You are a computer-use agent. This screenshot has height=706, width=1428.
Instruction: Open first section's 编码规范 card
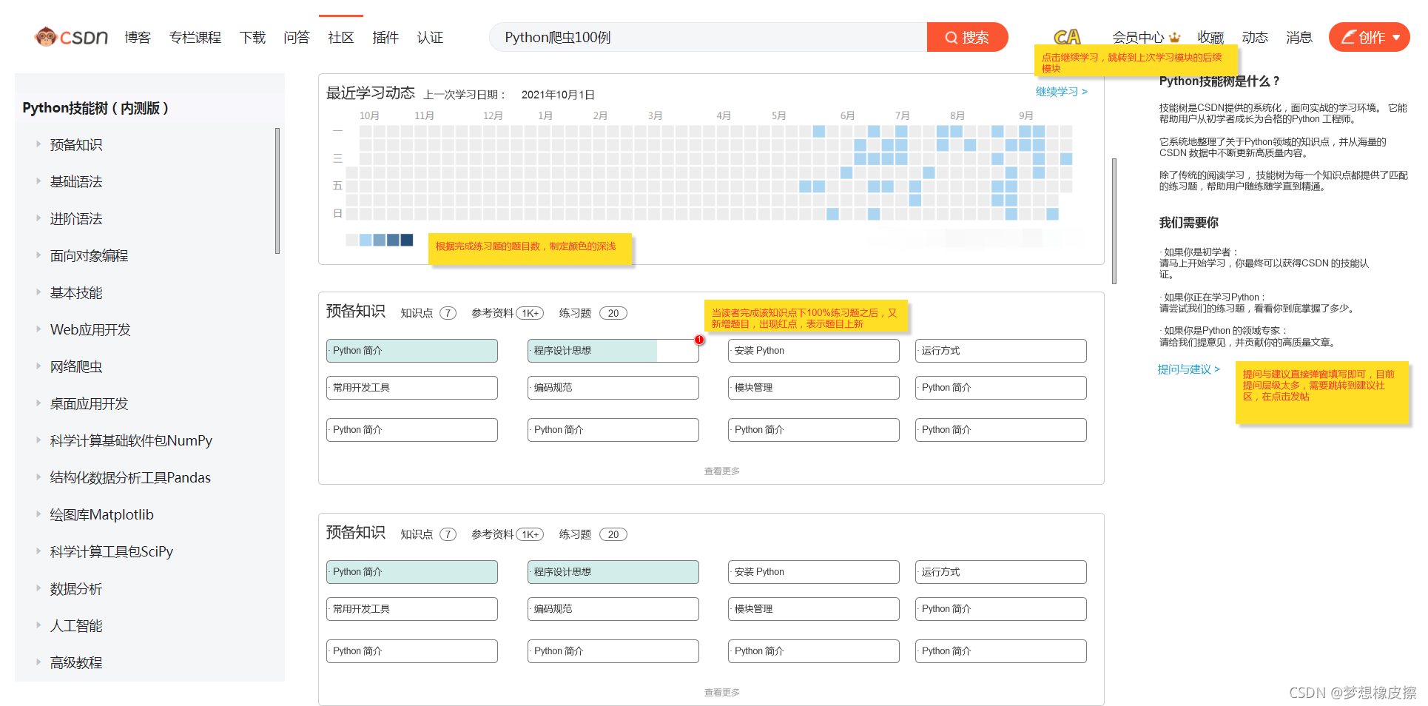(x=613, y=388)
